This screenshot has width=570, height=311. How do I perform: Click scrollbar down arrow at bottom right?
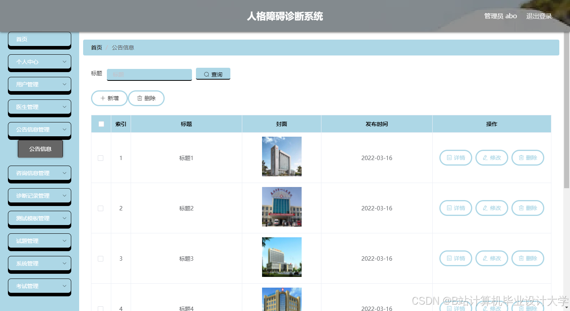(x=566, y=307)
